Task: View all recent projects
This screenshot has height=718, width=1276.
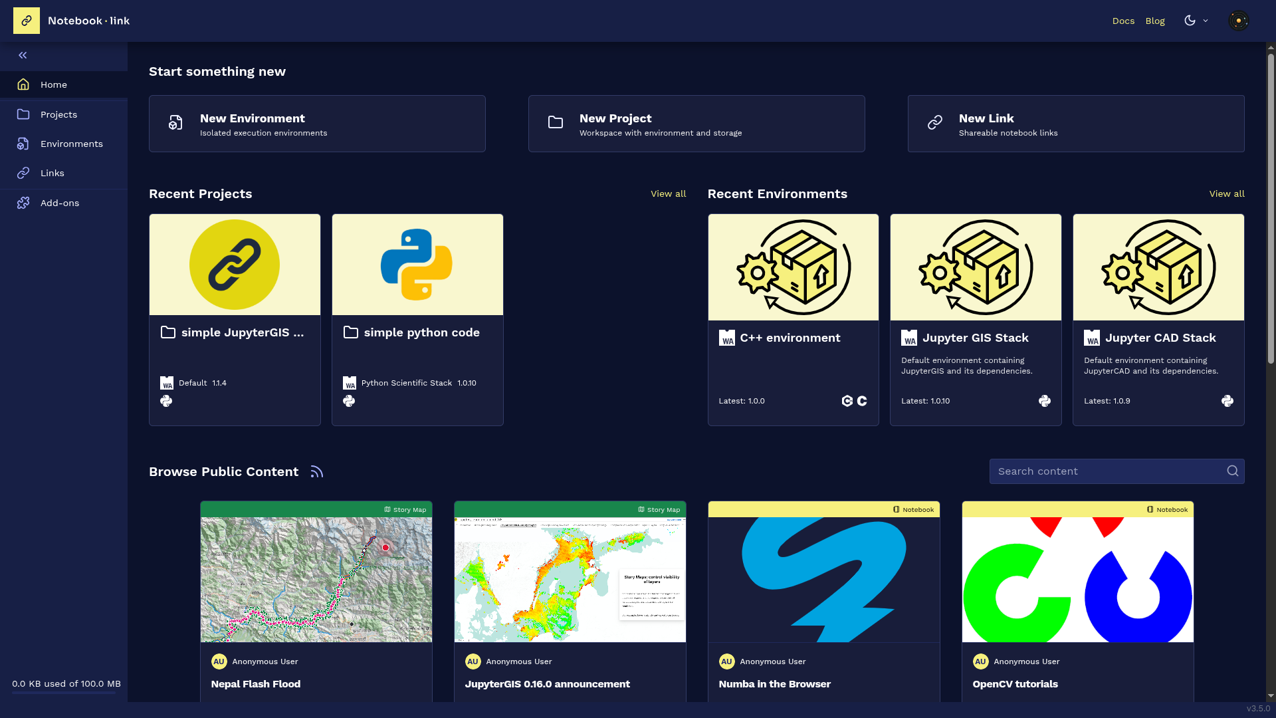Action: click(668, 193)
